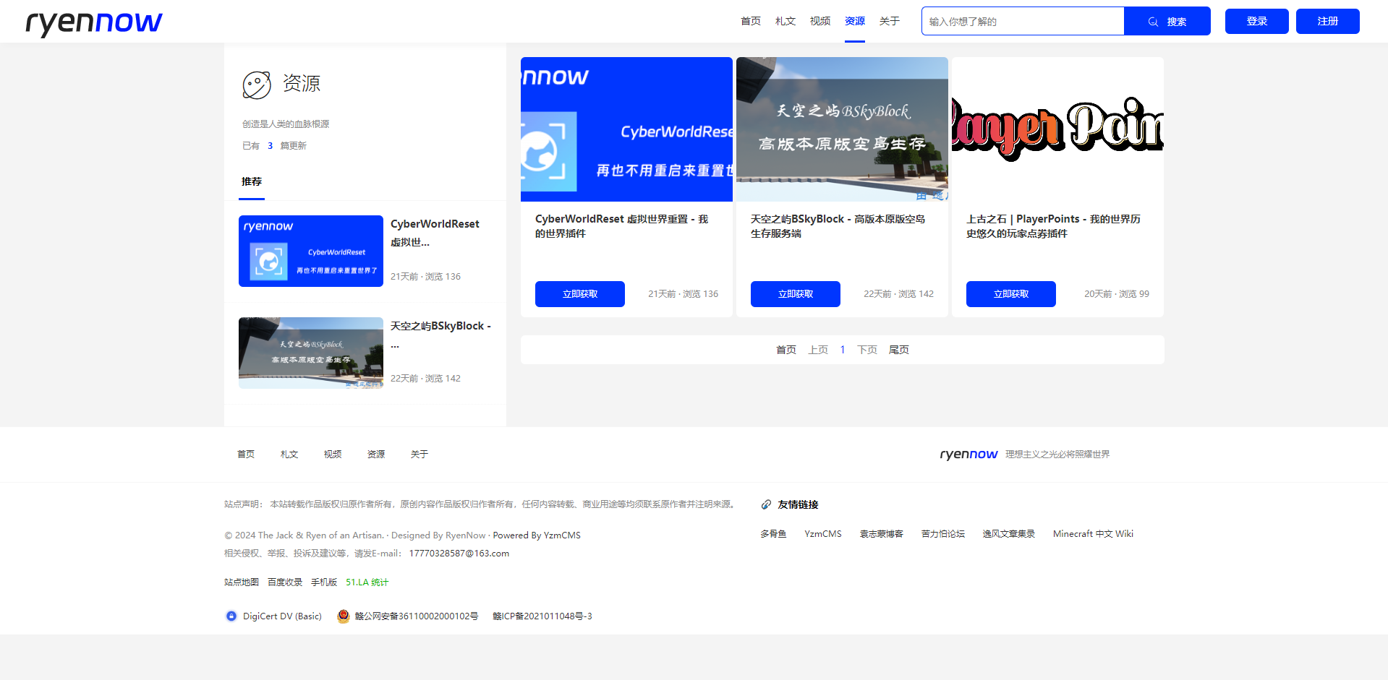Go to 首页 in pagination bar
1388x680 pixels.
pyautogui.click(x=786, y=350)
